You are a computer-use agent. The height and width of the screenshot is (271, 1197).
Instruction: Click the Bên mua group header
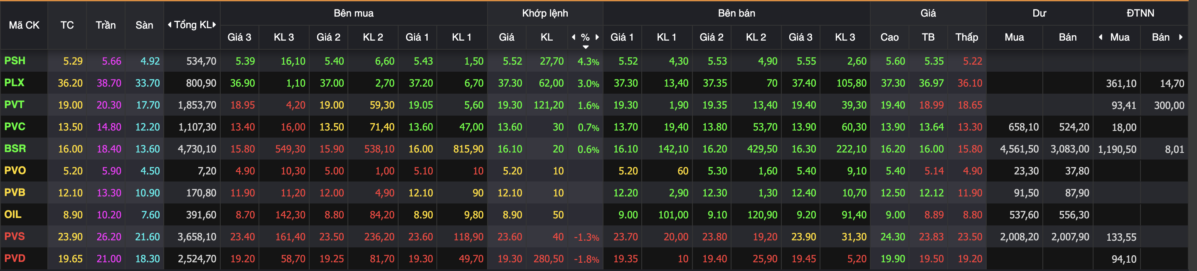[353, 13]
